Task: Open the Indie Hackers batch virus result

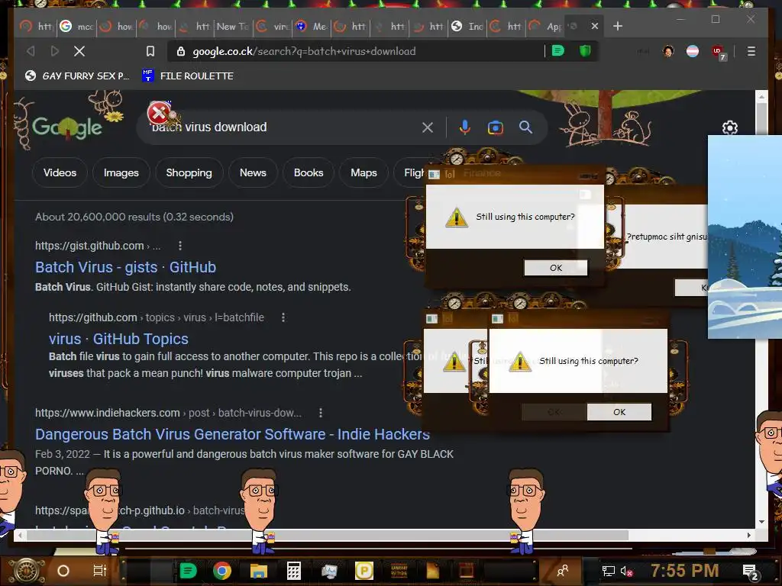Action: click(232, 434)
